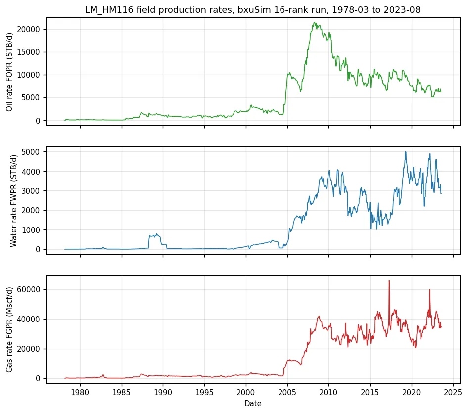Select the "Gas rate FGPR (Mscf/d)" axis label
Image resolution: width=468 pixels, height=413 pixels.
click(x=9, y=330)
